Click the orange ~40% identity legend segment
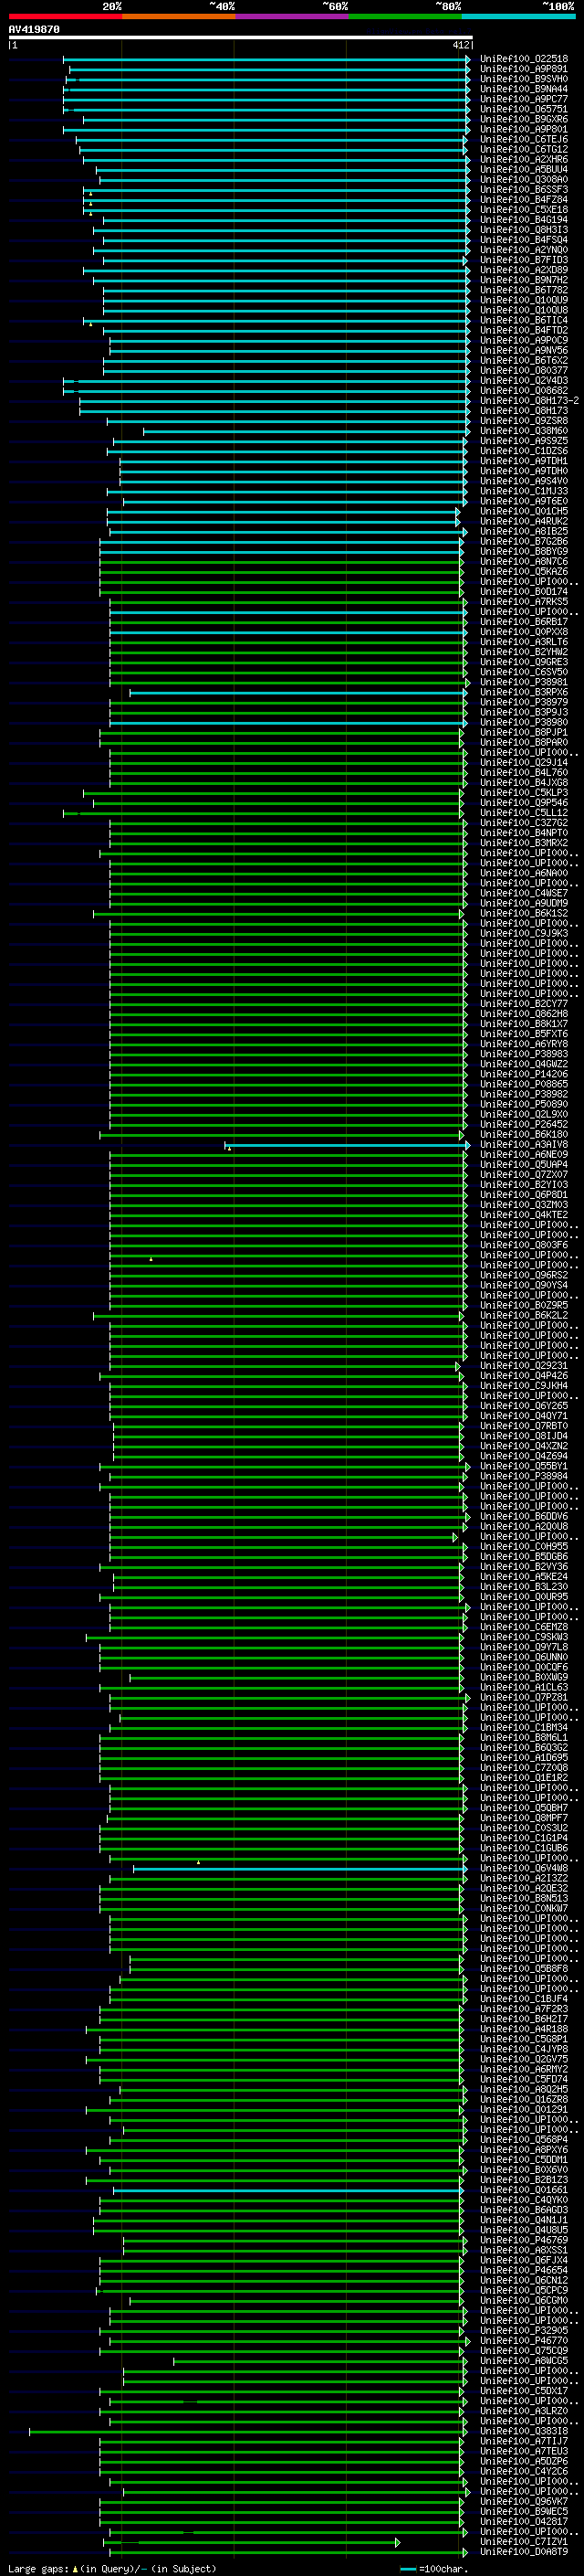Image resolution: width=584 pixels, height=2576 pixels. click(x=179, y=16)
